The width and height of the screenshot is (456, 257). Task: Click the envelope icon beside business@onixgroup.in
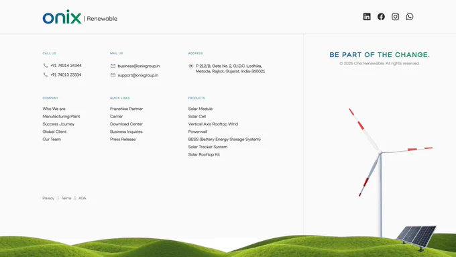pyautogui.click(x=113, y=66)
